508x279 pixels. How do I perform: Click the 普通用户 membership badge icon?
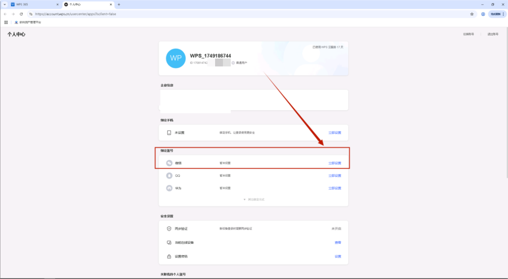233,63
